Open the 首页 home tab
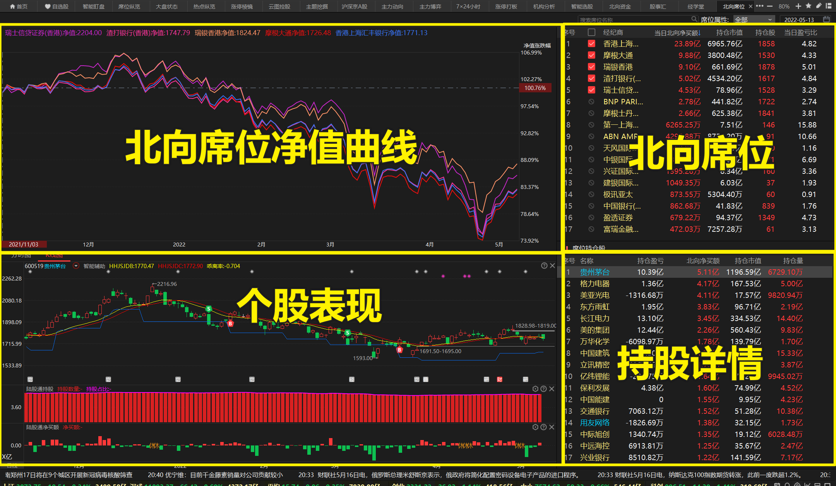This screenshot has height=486, width=836. tap(19, 6)
